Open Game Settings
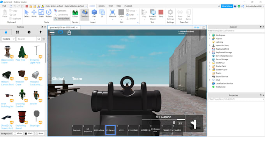Image resolution: width=265 pixels, height=142 pixels. pos(170,14)
